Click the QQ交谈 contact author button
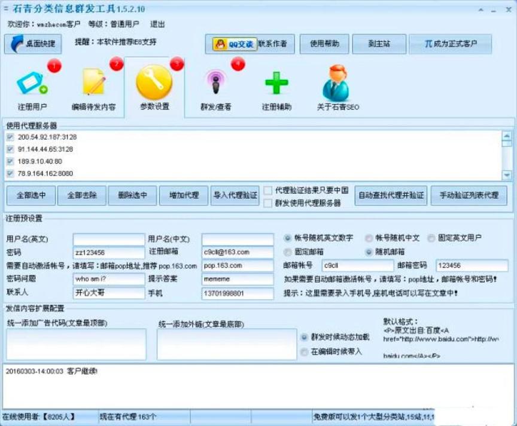This screenshot has height=426, width=517. point(250,44)
